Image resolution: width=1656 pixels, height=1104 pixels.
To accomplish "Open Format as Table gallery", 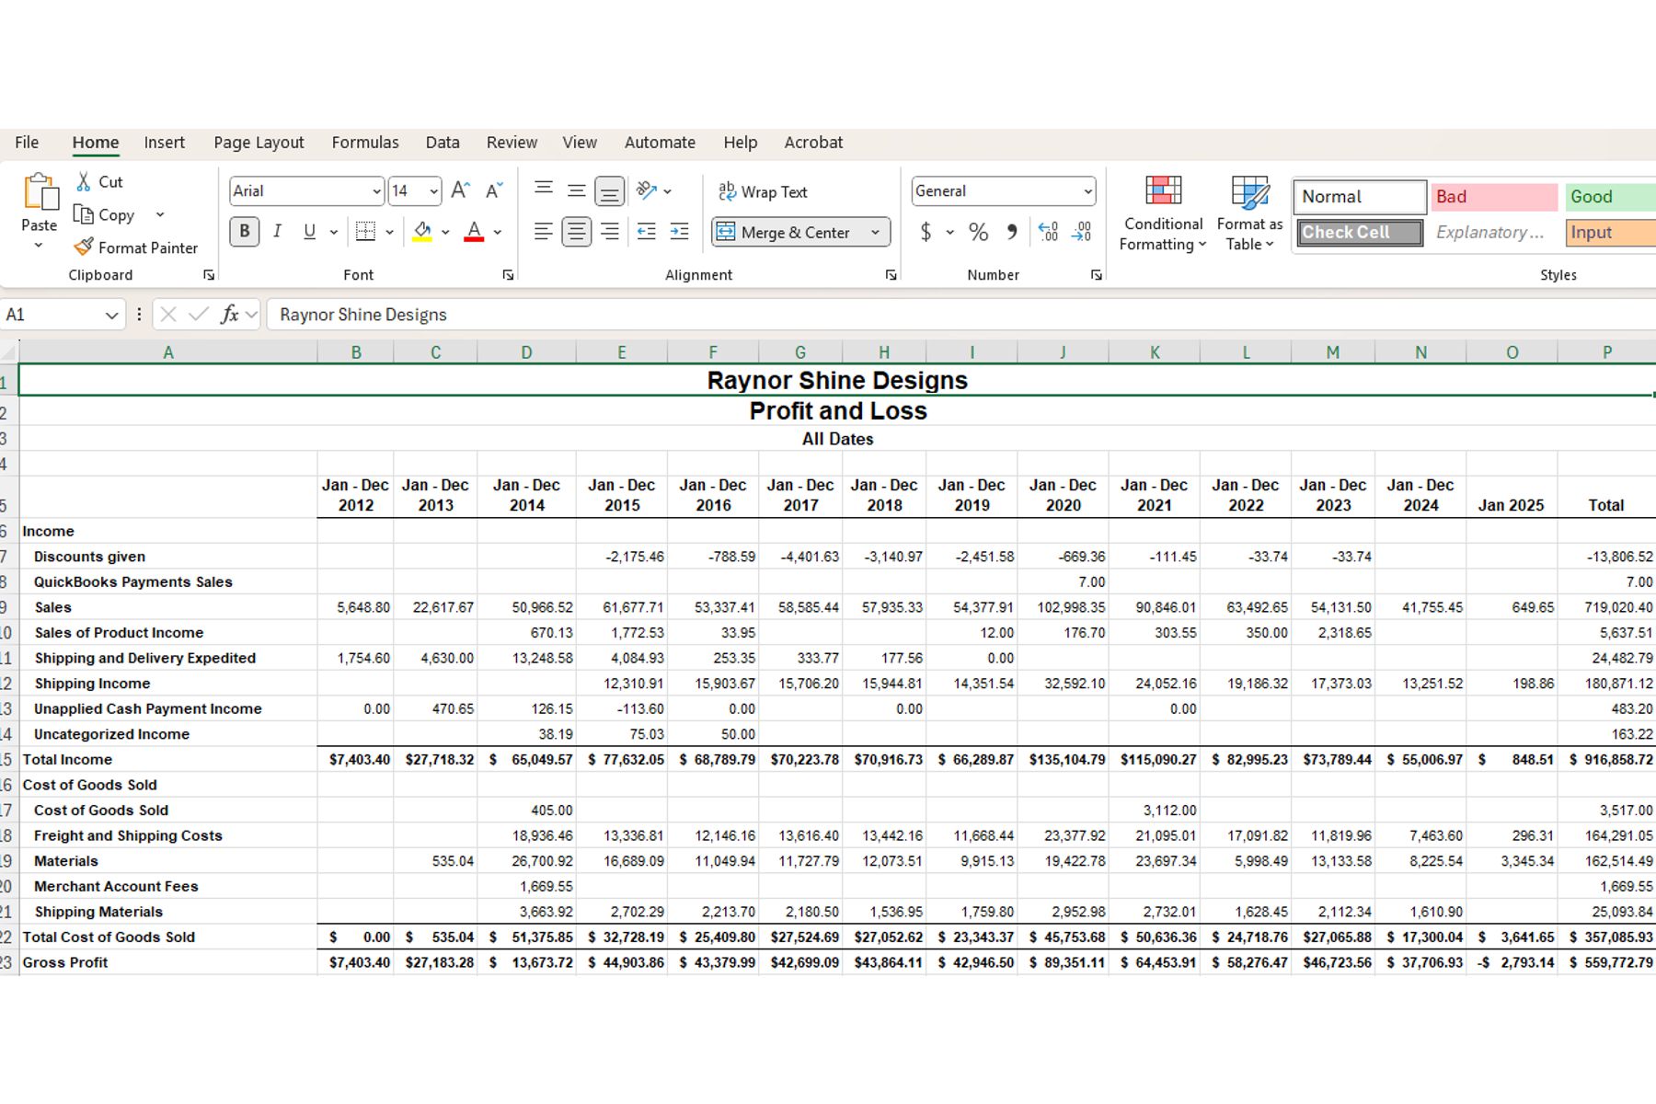I will 1249,213.
